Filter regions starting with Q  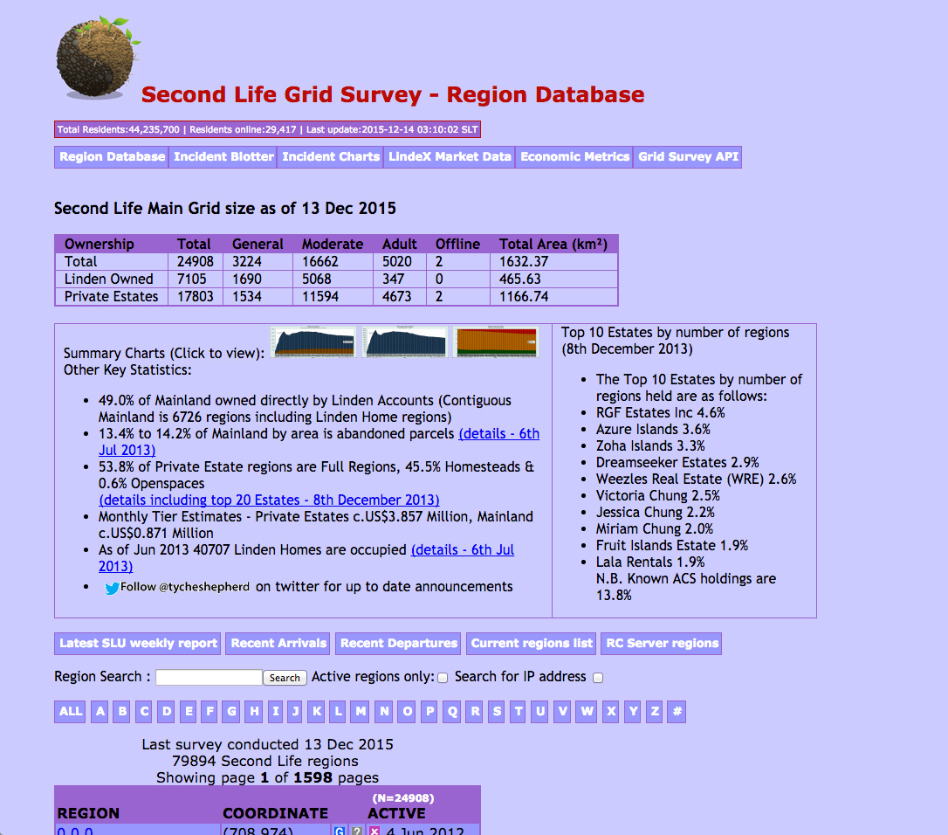(x=452, y=712)
